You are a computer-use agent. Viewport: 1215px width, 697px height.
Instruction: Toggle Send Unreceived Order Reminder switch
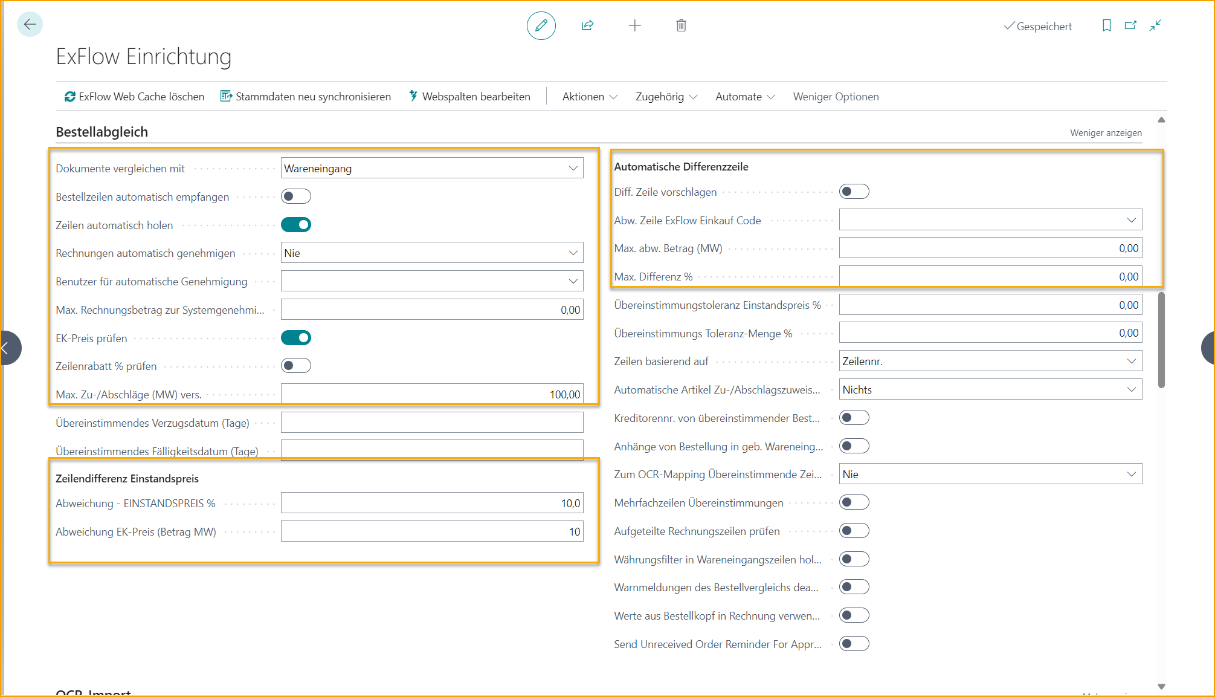pyautogui.click(x=854, y=644)
